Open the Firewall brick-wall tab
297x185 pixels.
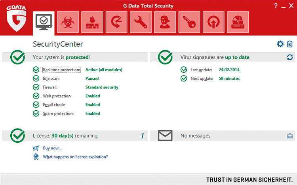pos(92,22)
